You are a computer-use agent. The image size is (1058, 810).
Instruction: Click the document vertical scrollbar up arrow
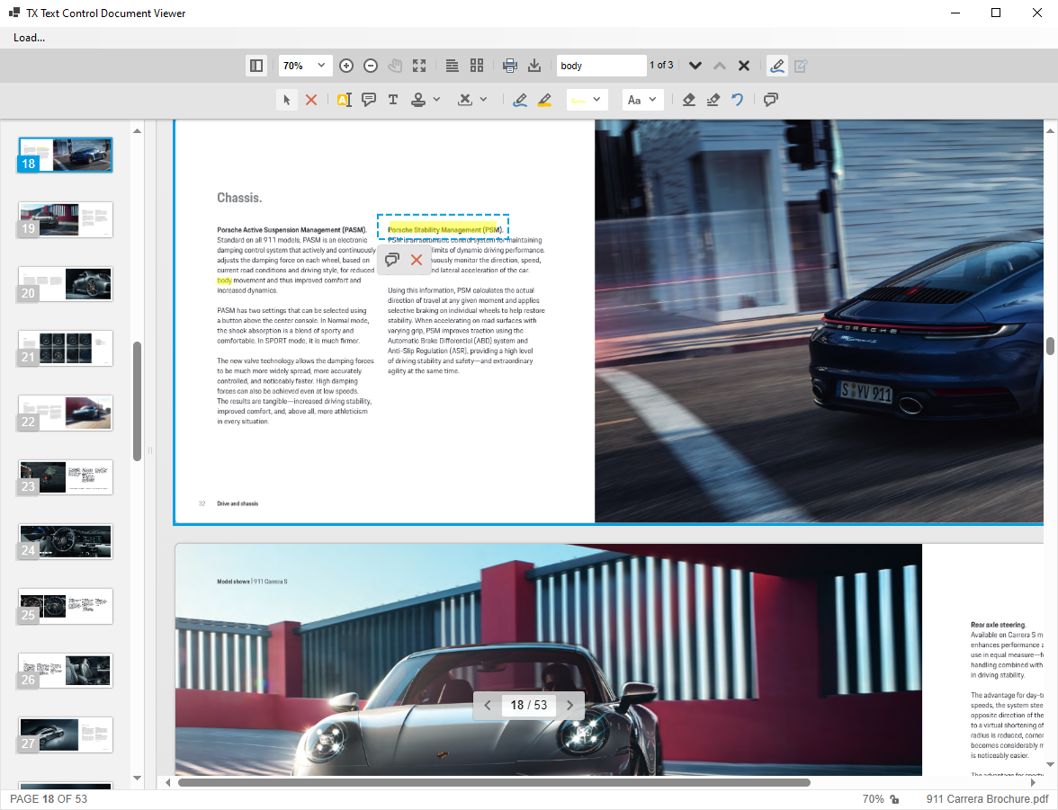pyautogui.click(x=1050, y=130)
